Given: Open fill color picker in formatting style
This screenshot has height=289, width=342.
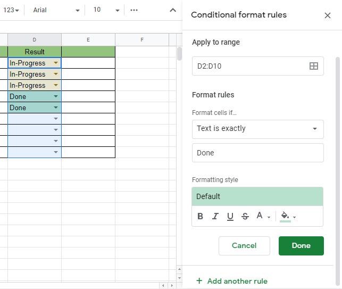Looking at the screenshot, I should (288, 216).
